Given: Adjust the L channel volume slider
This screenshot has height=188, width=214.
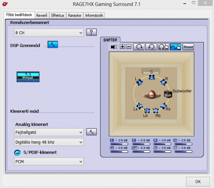Looking at the screenshot, I should [119, 144].
